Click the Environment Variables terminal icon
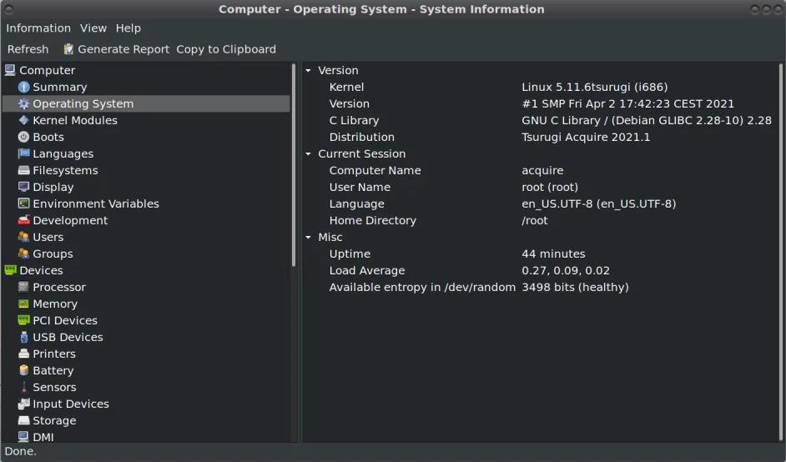 pos(23,203)
